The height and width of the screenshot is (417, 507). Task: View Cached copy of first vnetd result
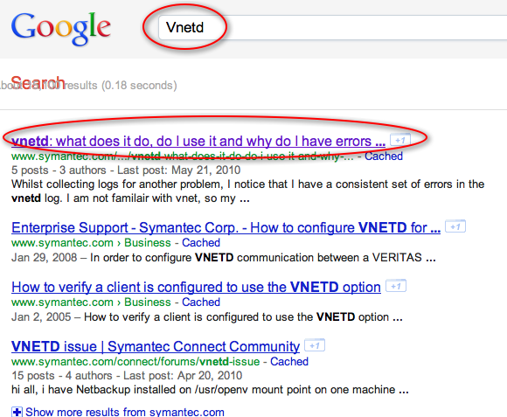point(384,156)
